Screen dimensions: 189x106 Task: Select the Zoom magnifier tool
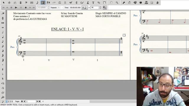(117, 3)
